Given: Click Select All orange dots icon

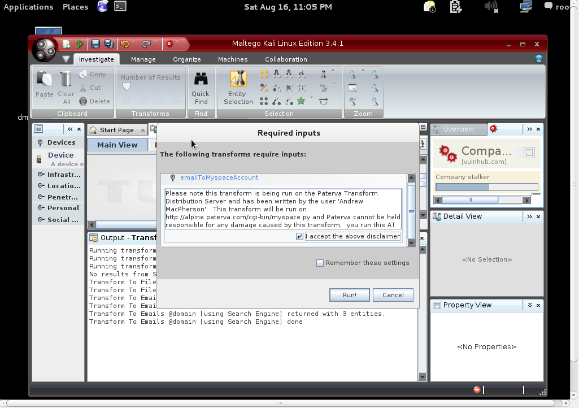Looking at the screenshot, I should 264,74.
